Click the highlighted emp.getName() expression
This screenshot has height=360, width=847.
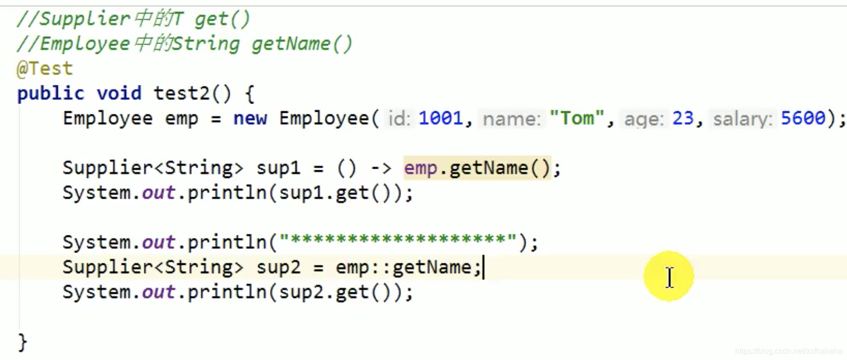pos(477,168)
